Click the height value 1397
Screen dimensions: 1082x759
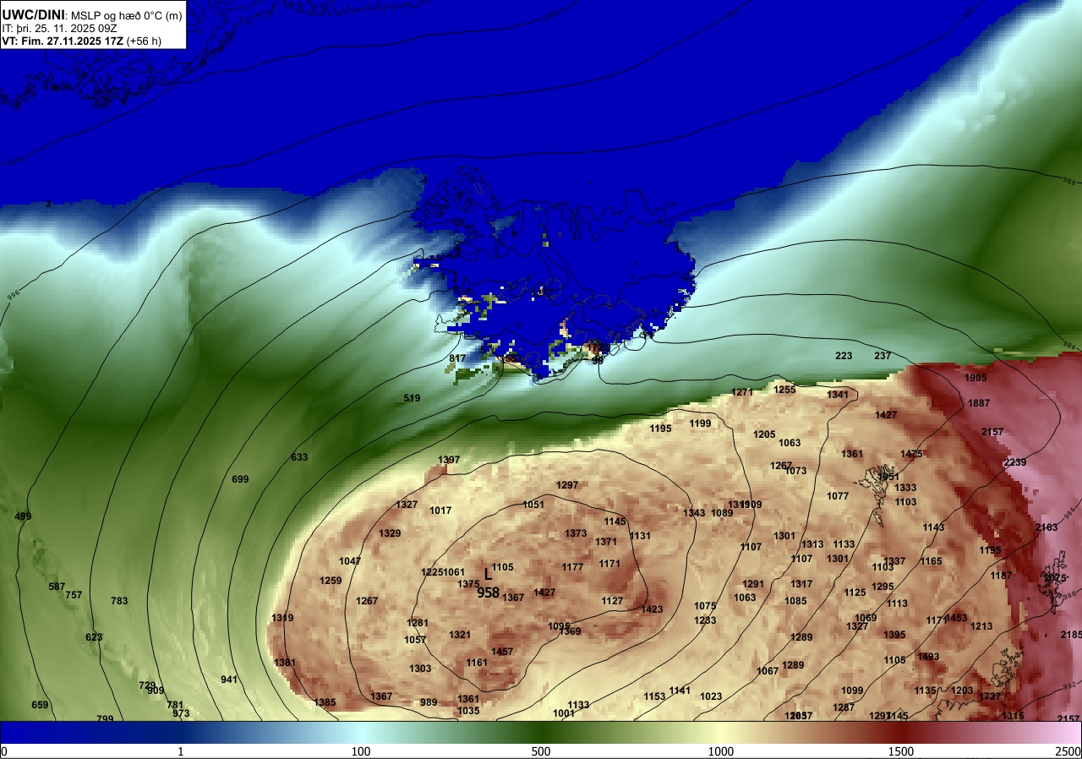pos(449,460)
